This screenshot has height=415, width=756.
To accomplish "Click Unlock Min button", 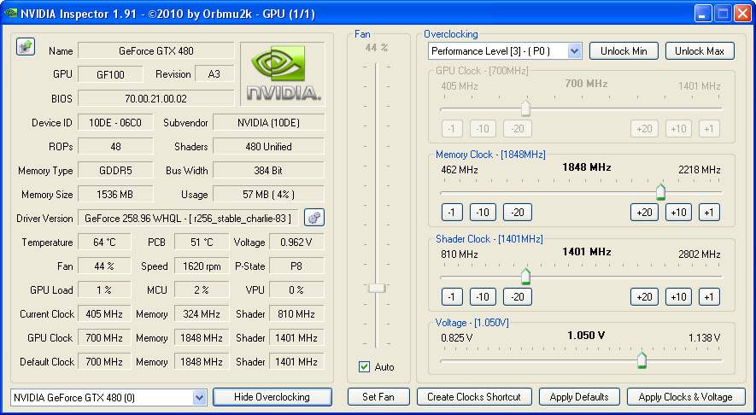I will (624, 51).
